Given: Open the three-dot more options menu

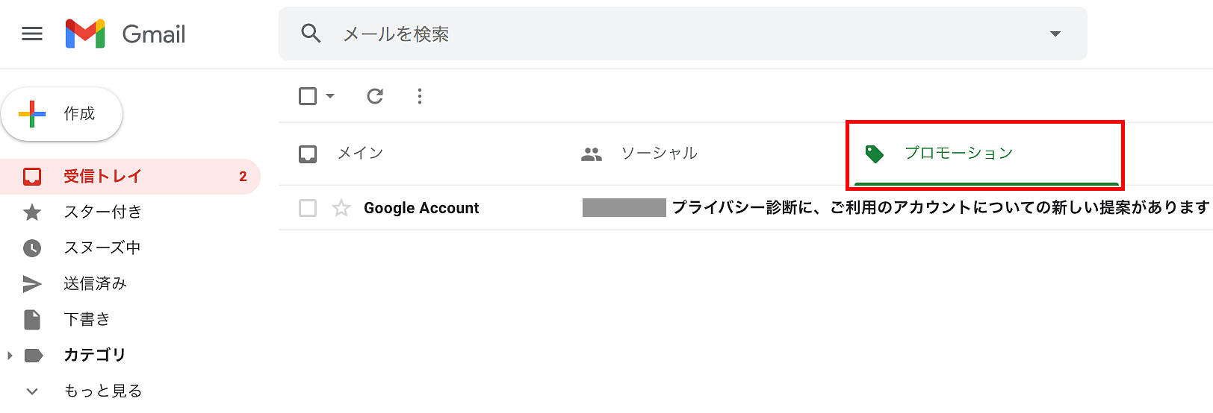Looking at the screenshot, I should coord(420,96).
